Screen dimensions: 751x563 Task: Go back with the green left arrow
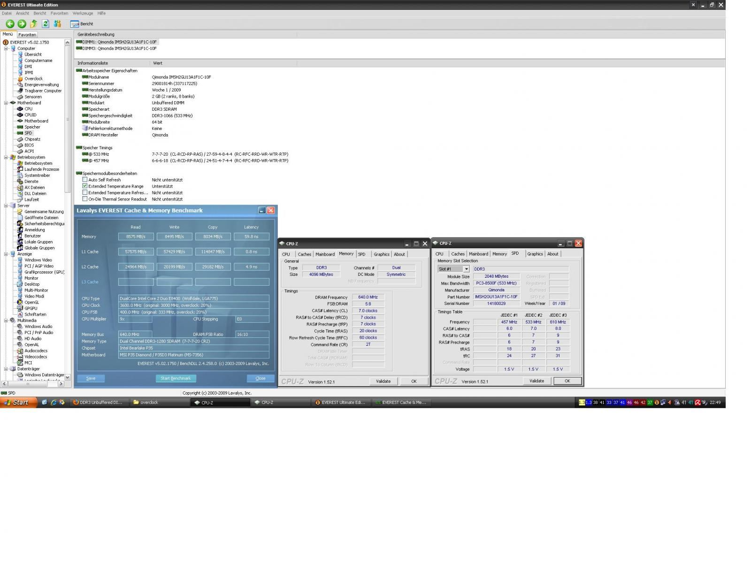pos(10,23)
